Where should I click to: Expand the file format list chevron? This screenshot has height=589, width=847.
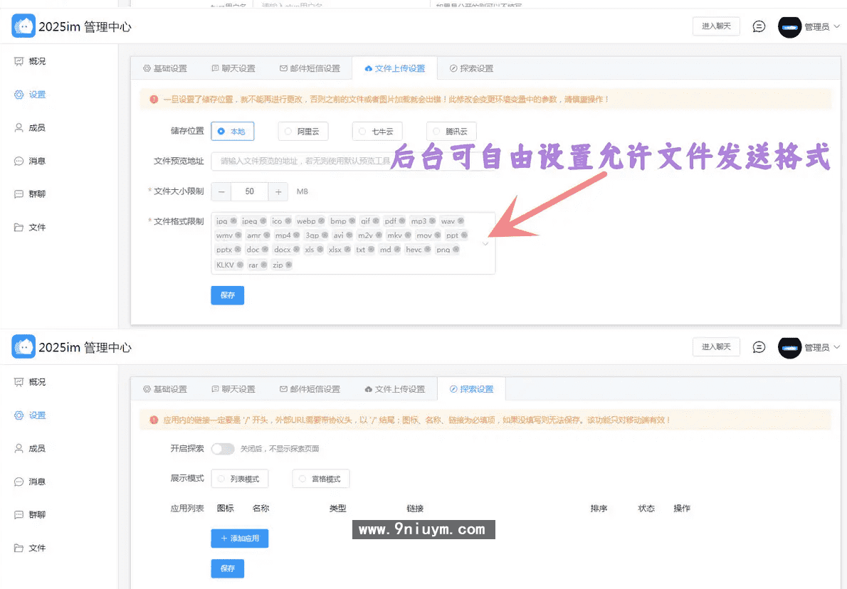(x=486, y=243)
